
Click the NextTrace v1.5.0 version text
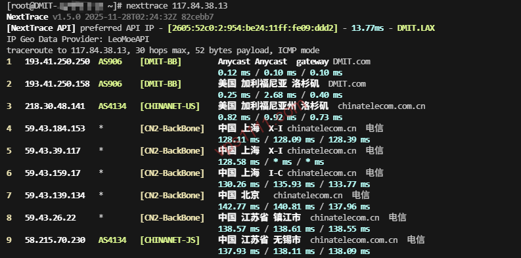pyautogui.click(x=27, y=17)
